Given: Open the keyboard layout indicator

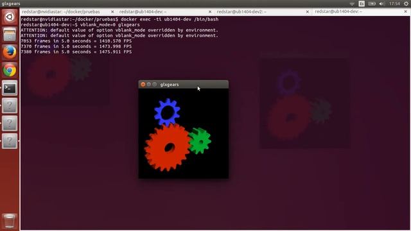Looking at the screenshot, I should (362, 4).
